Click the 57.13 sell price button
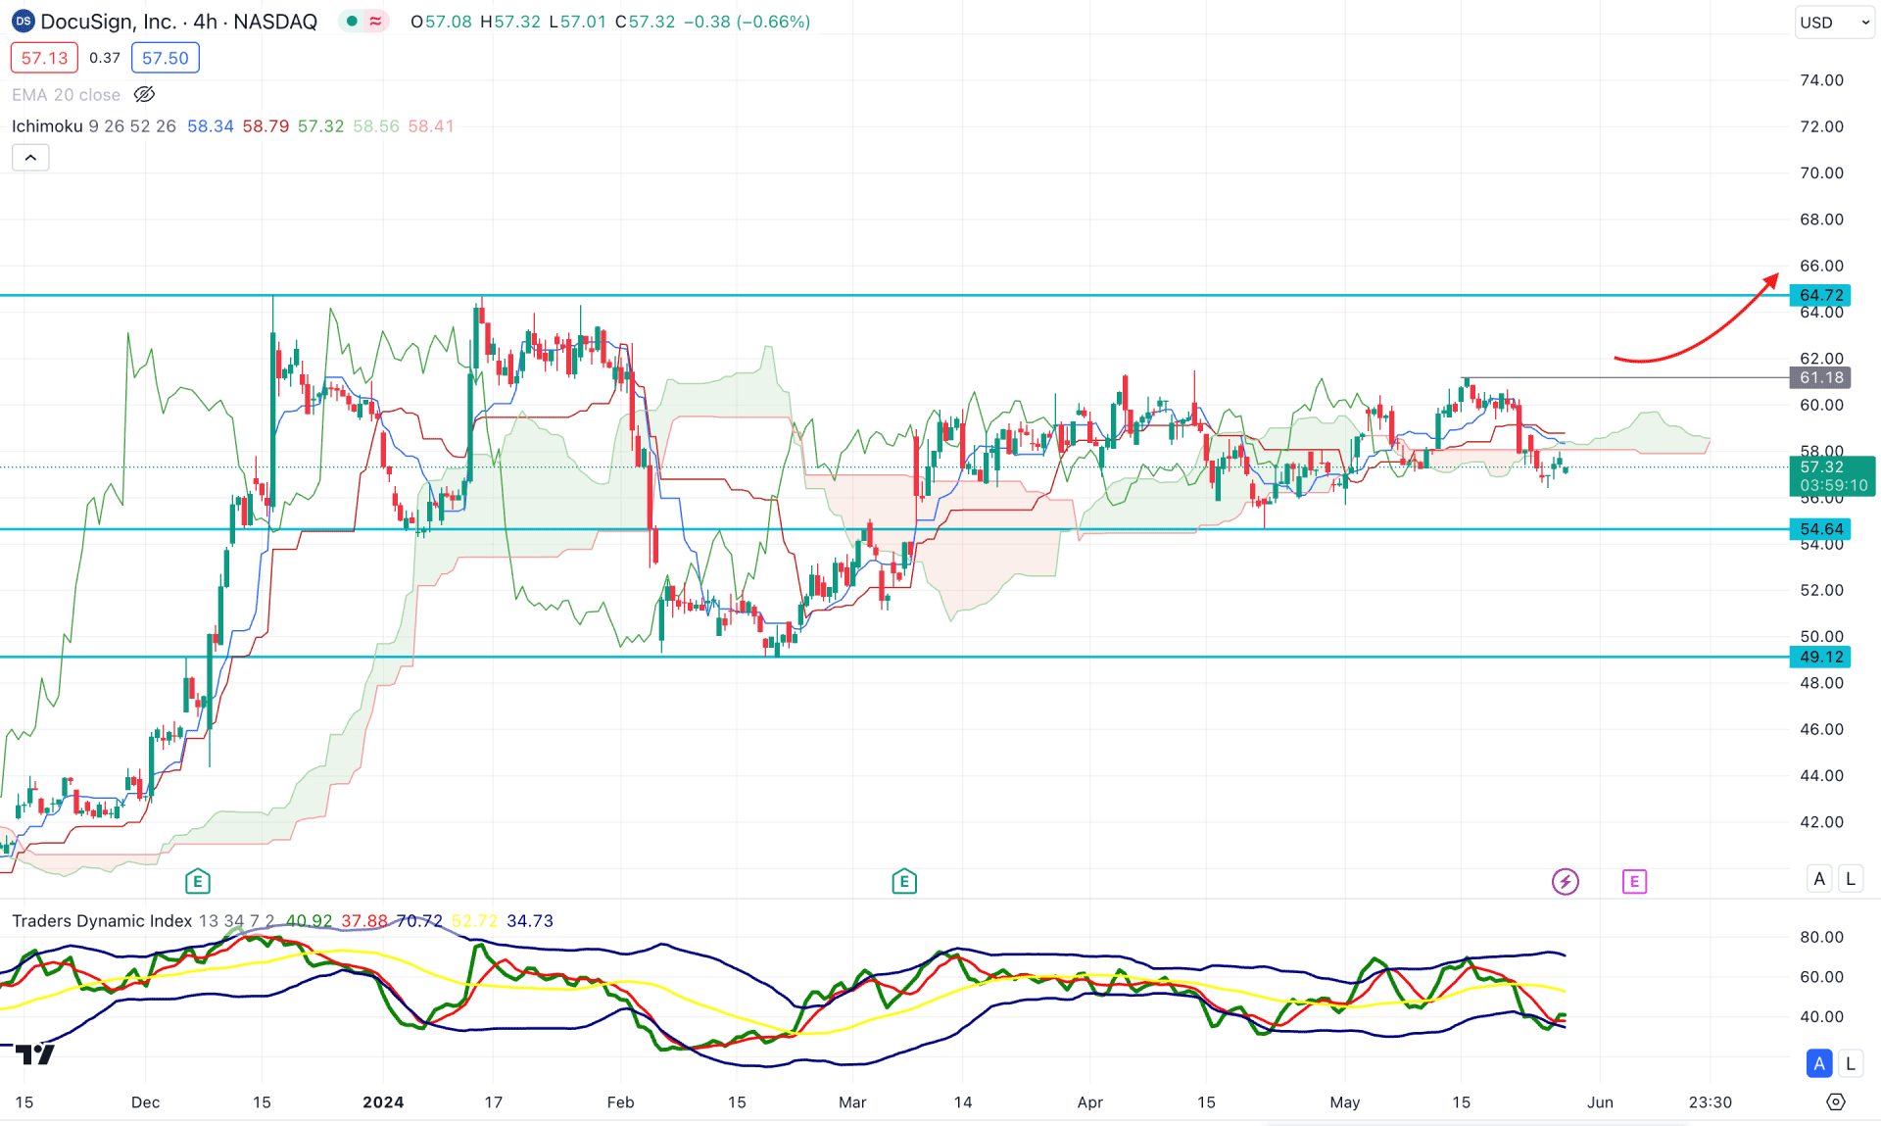Viewport: 1881px width, 1126px height. click(x=44, y=58)
